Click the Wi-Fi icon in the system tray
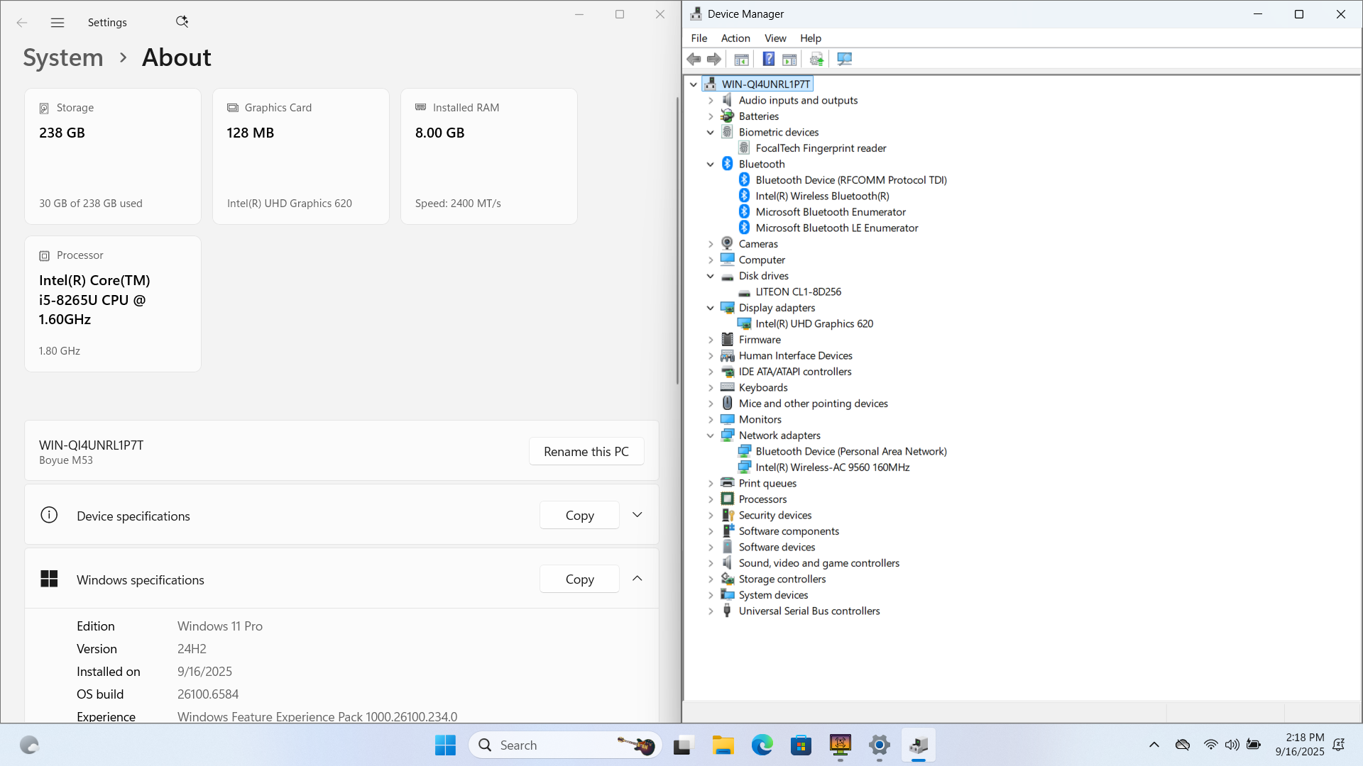This screenshot has width=1363, height=766. pos(1210,745)
